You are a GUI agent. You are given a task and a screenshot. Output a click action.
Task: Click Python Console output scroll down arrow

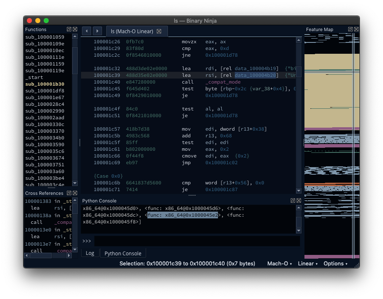click(299, 231)
